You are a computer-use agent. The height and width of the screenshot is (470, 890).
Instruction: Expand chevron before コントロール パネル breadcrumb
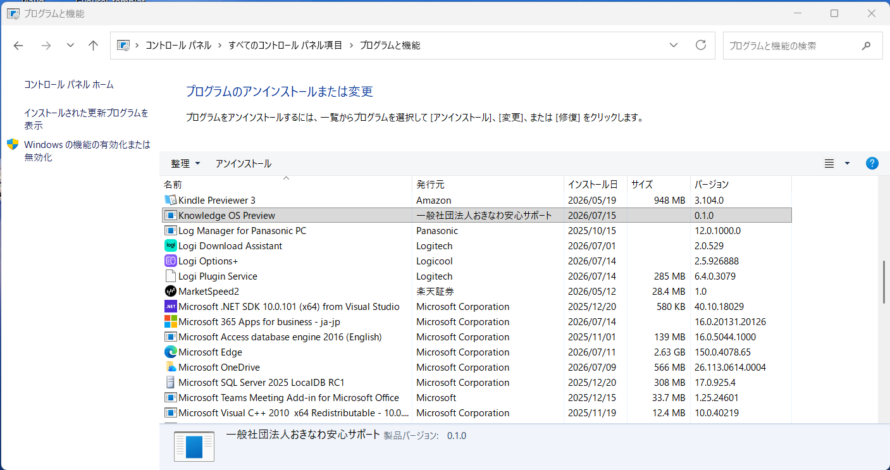(x=137, y=45)
